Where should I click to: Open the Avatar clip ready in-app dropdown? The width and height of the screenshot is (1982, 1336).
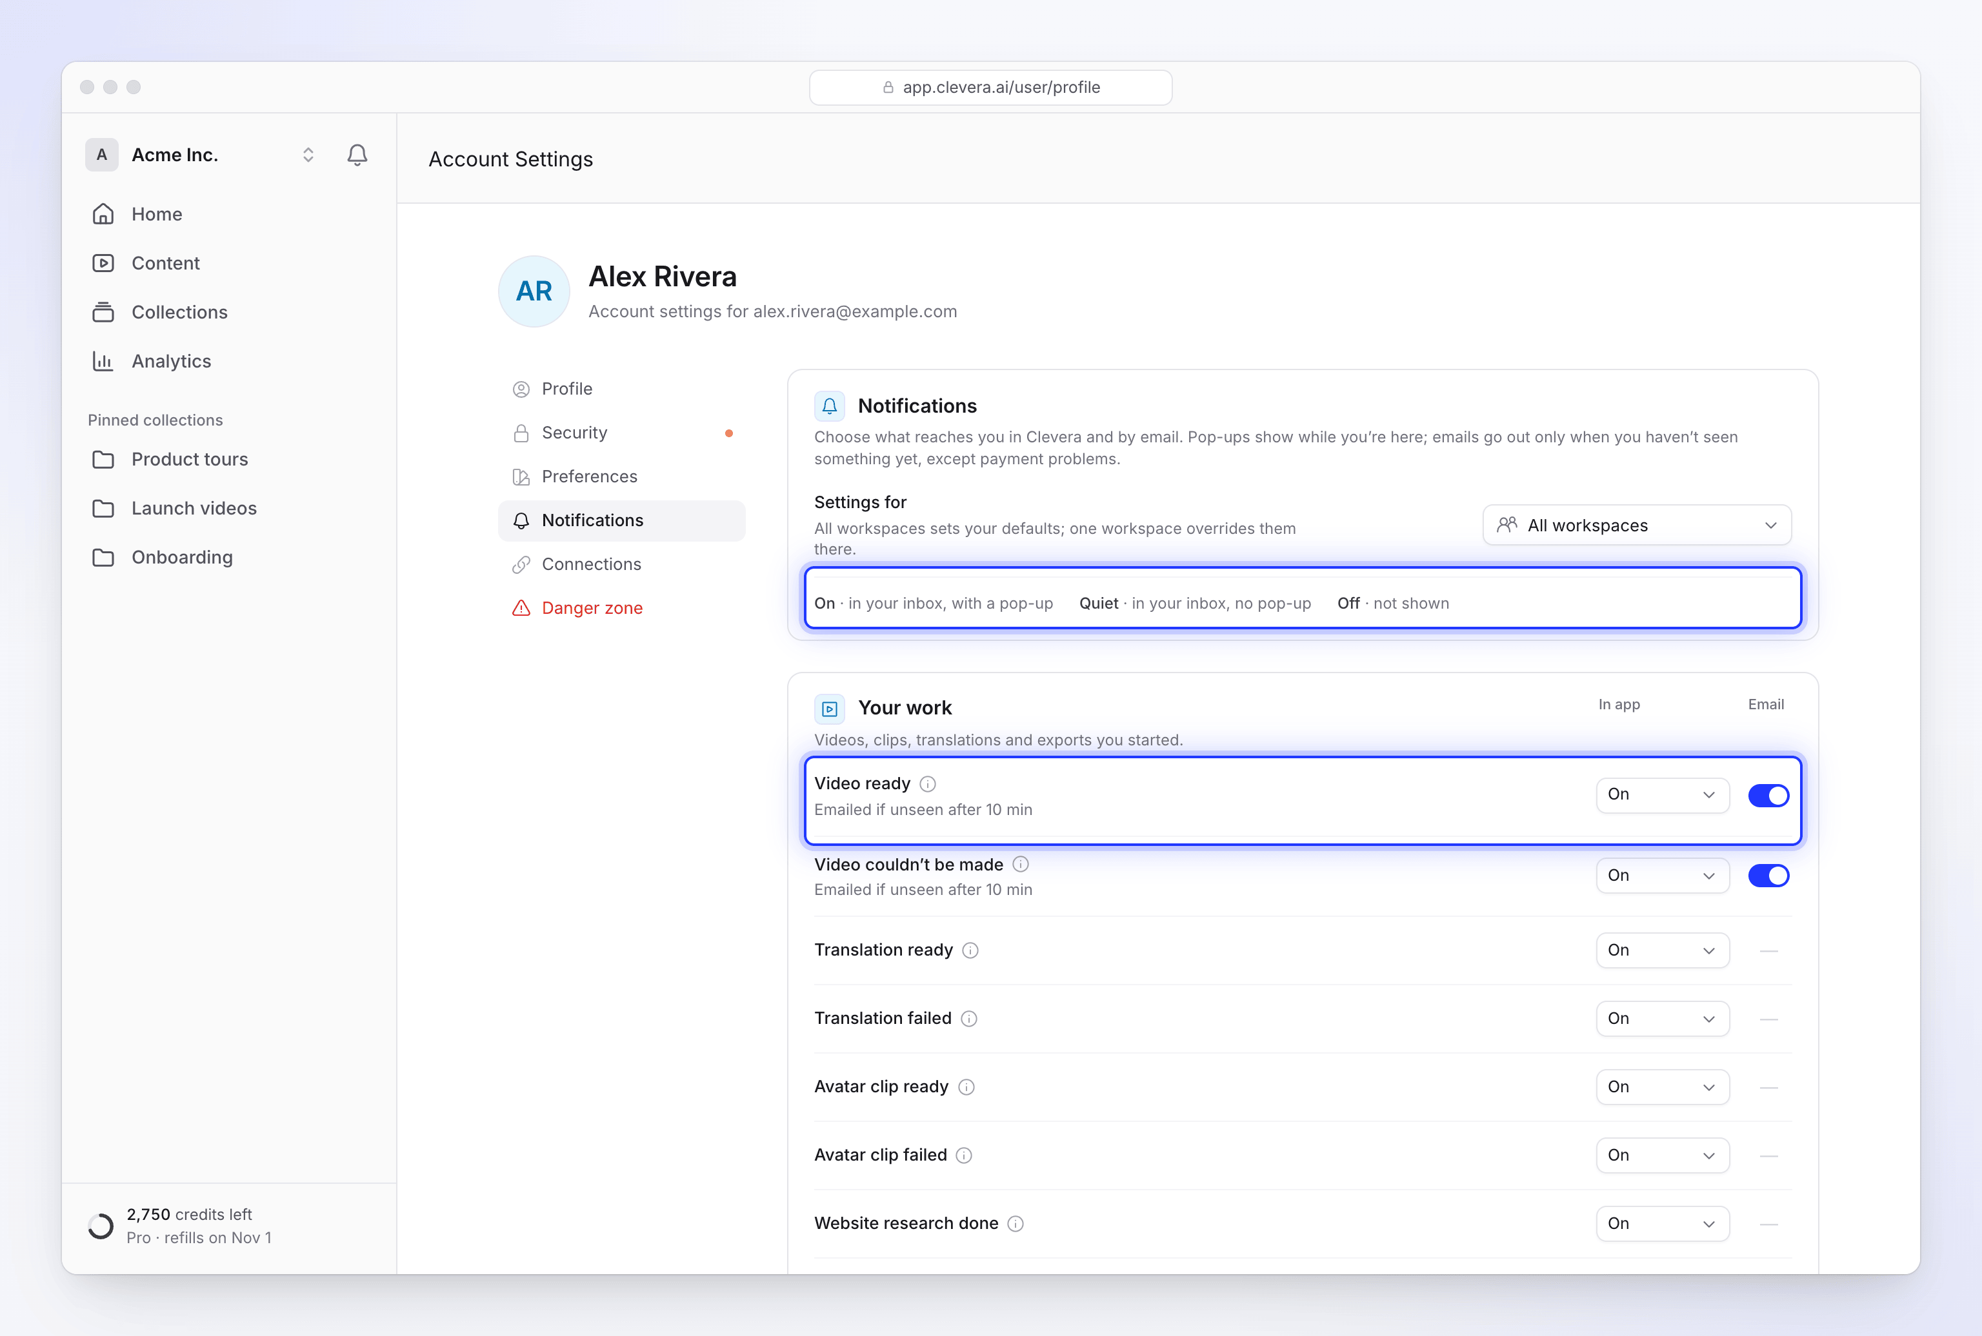click(1663, 1087)
